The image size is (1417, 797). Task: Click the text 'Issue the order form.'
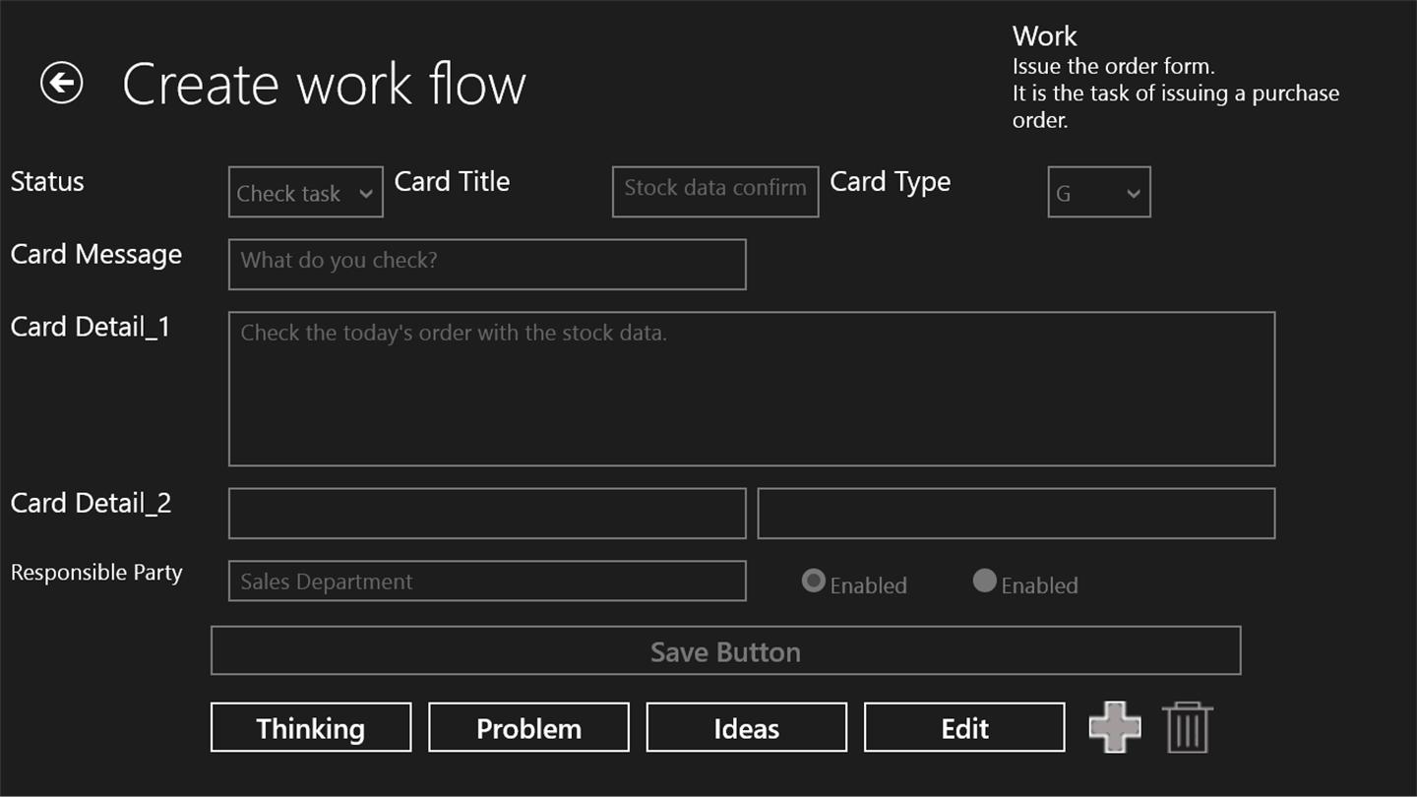(1114, 67)
